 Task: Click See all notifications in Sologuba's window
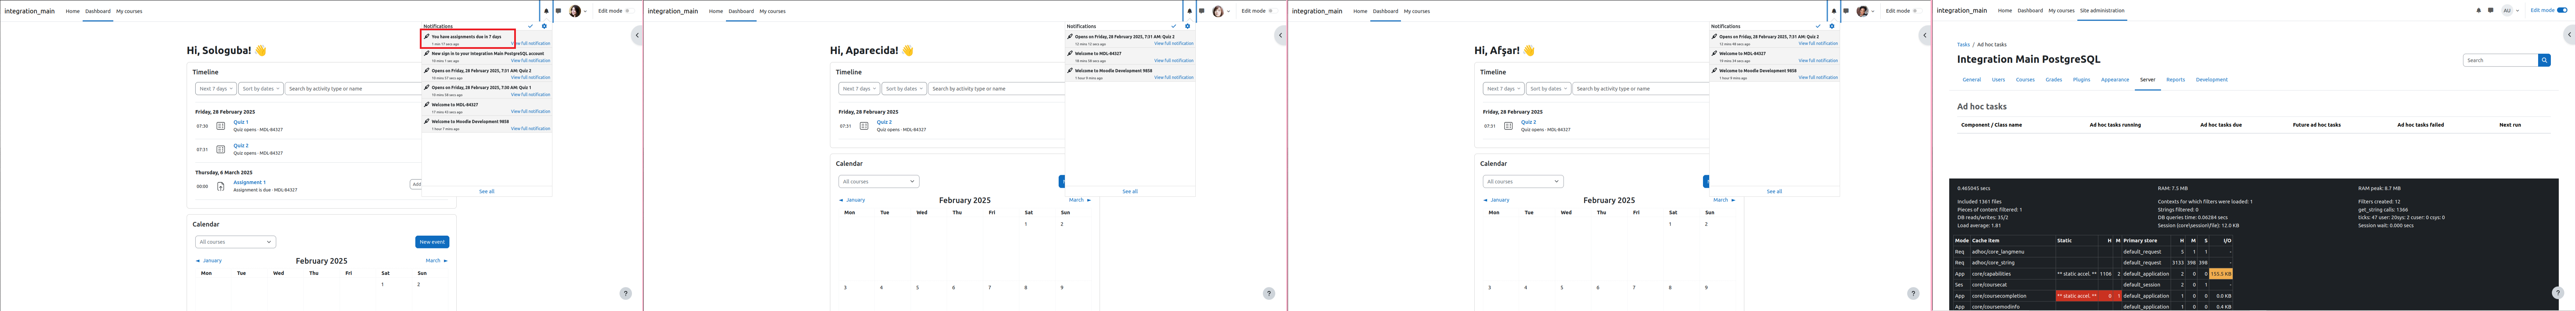click(x=487, y=191)
